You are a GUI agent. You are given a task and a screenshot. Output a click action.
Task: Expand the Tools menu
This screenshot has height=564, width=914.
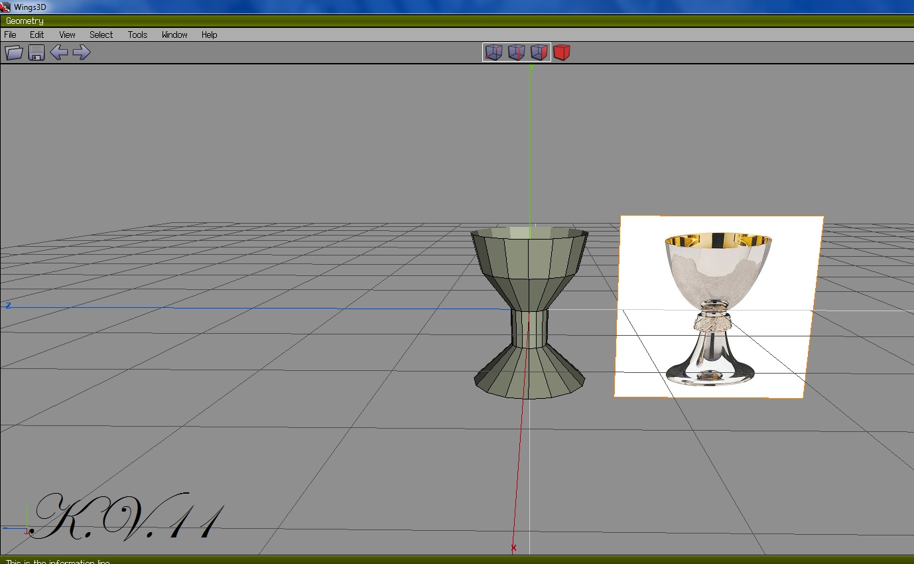click(x=137, y=35)
